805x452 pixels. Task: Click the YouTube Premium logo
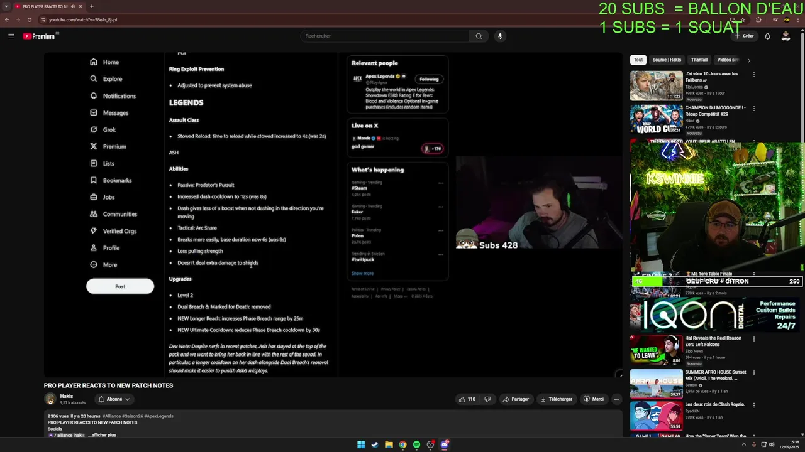click(x=39, y=36)
